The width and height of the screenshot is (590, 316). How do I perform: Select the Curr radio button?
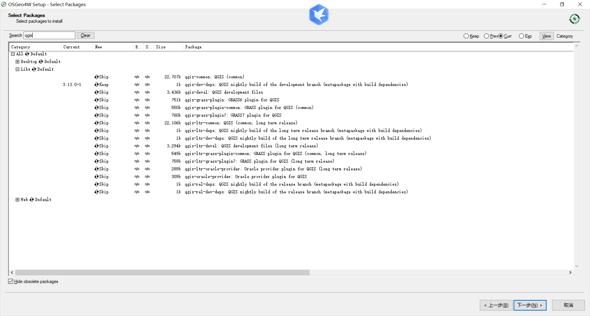pyautogui.click(x=501, y=36)
